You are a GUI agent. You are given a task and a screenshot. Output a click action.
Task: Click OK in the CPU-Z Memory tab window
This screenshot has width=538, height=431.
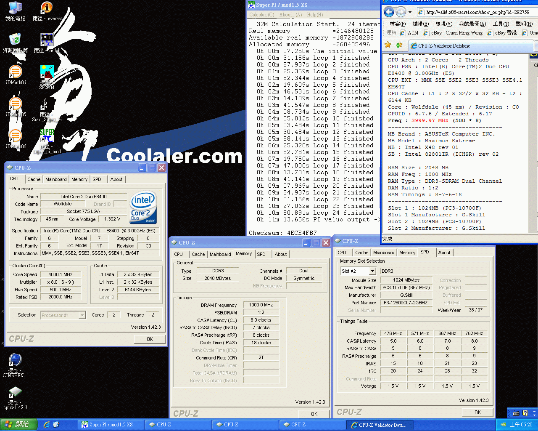[x=314, y=414]
